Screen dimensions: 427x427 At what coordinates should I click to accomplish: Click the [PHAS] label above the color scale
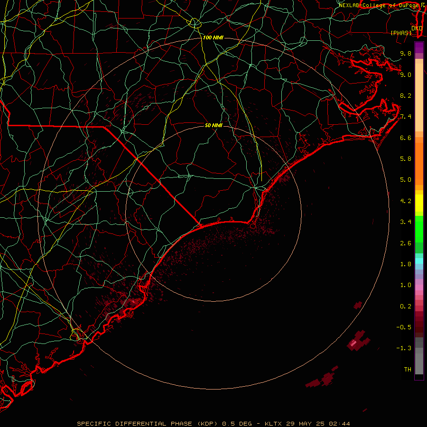pyautogui.click(x=401, y=33)
